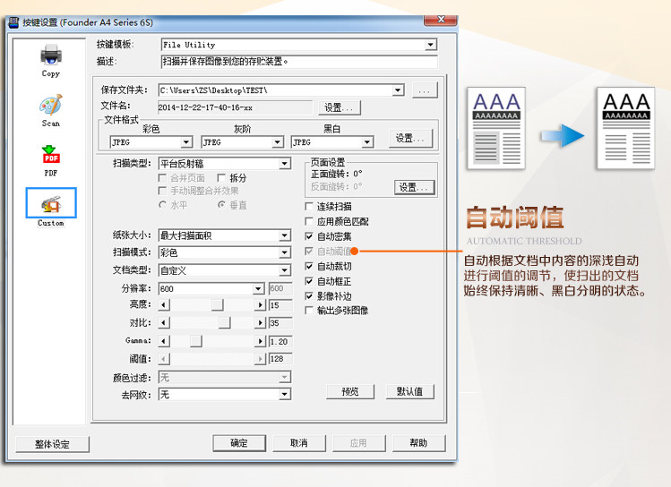Select the Scan palette icon
The width and height of the screenshot is (671, 487).
[x=51, y=105]
